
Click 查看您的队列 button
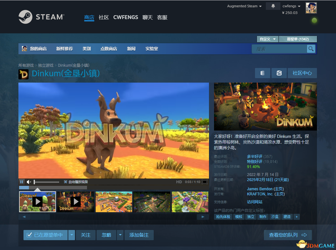(x=288, y=235)
